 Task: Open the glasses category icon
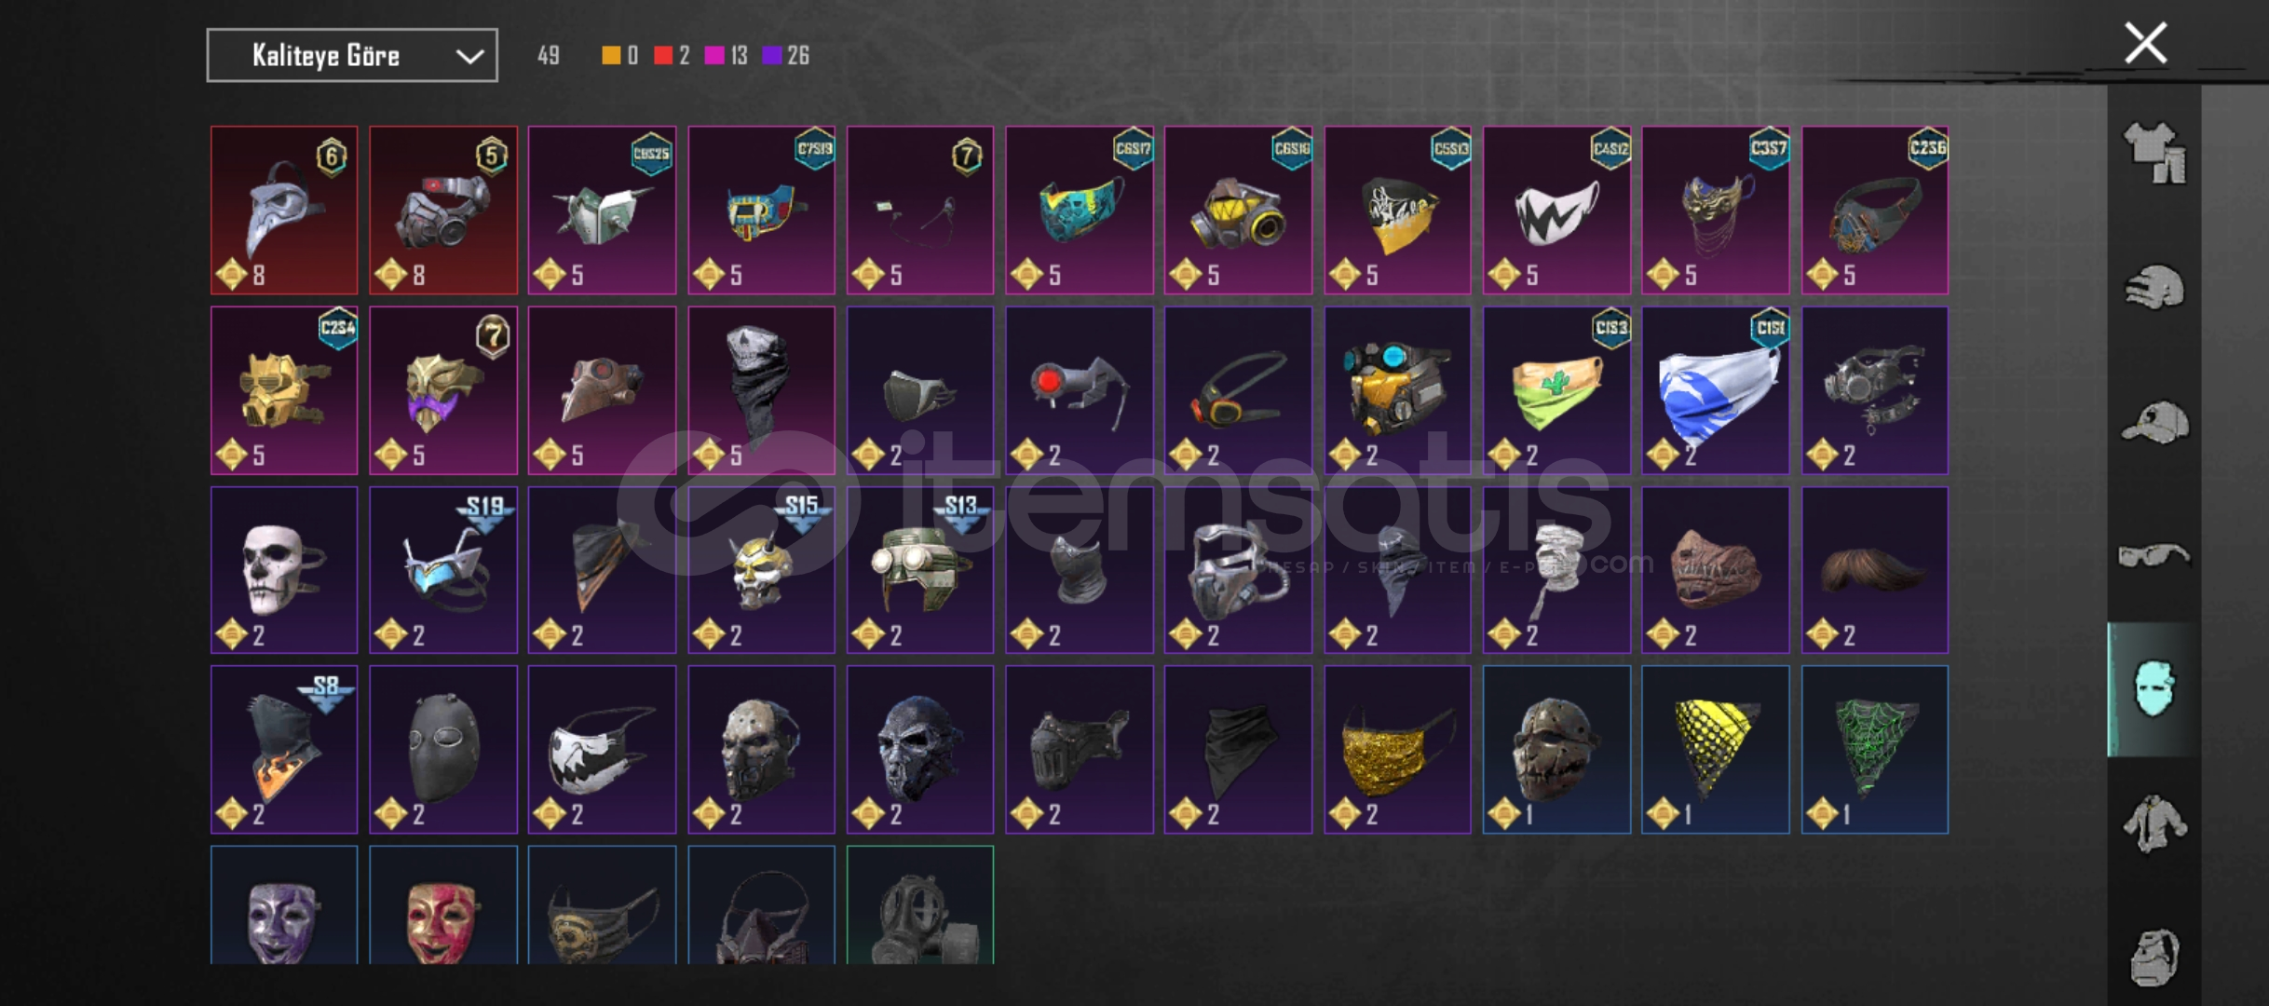(x=2154, y=556)
